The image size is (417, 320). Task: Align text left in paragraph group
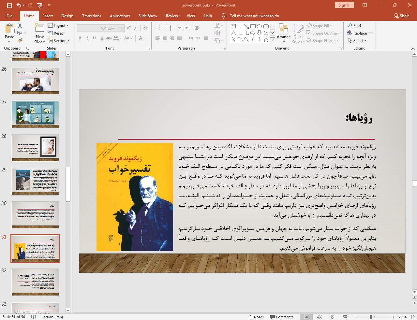click(x=158, y=38)
